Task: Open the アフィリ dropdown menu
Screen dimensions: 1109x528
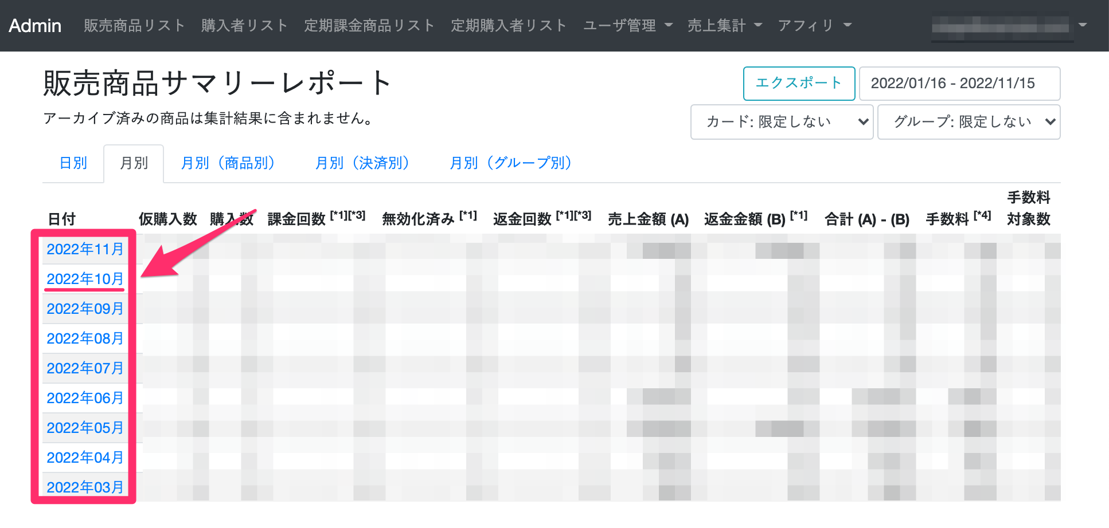Action: tap(814, 26)
